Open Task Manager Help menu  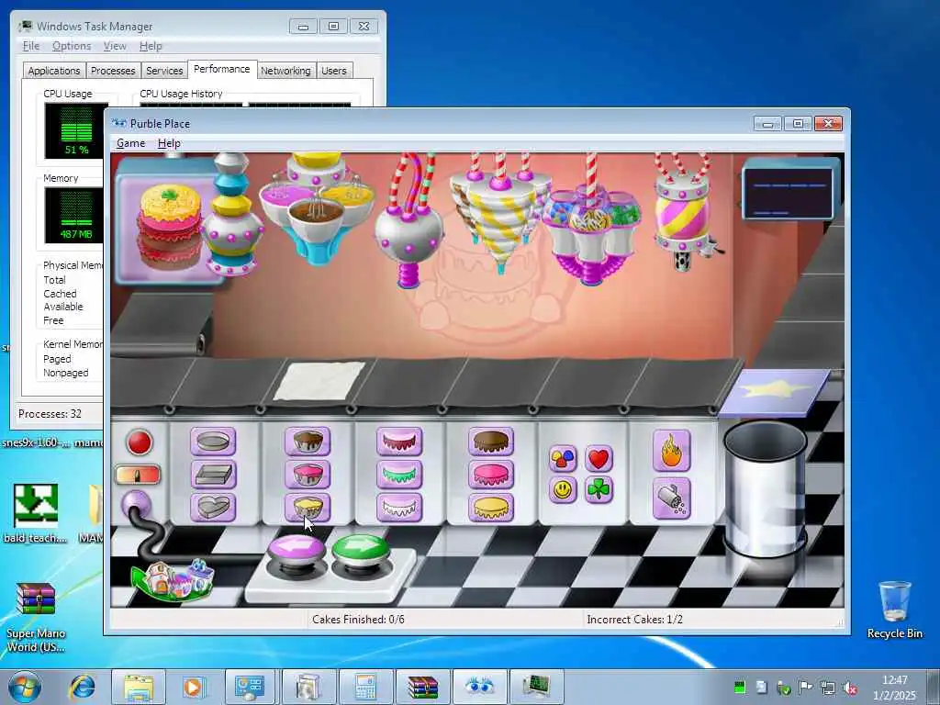pyautogui.click(x=151, y=46)
